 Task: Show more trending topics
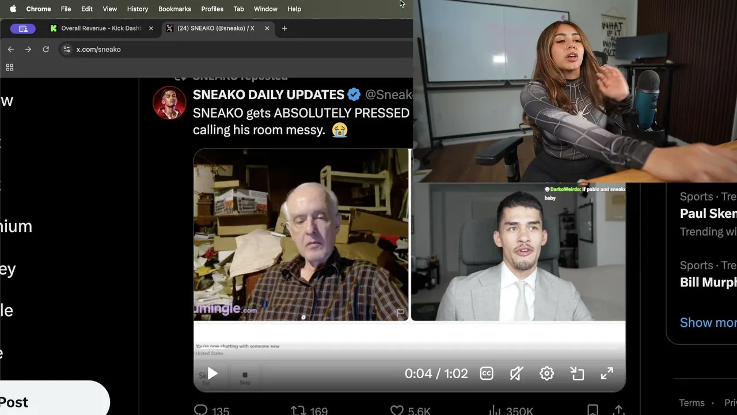coord(708,322)
